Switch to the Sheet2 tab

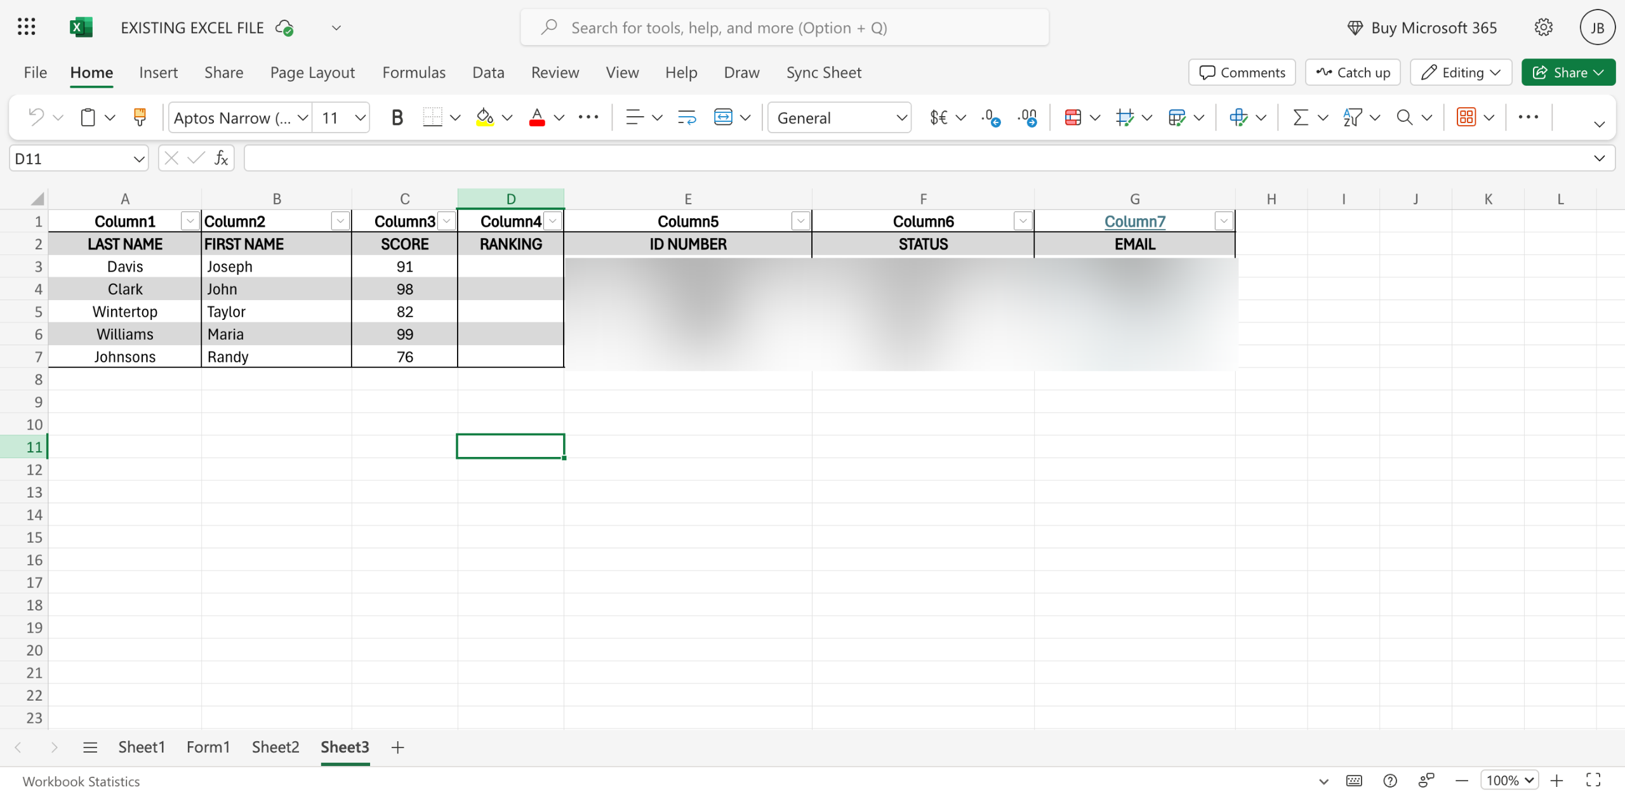coord(275,747)
